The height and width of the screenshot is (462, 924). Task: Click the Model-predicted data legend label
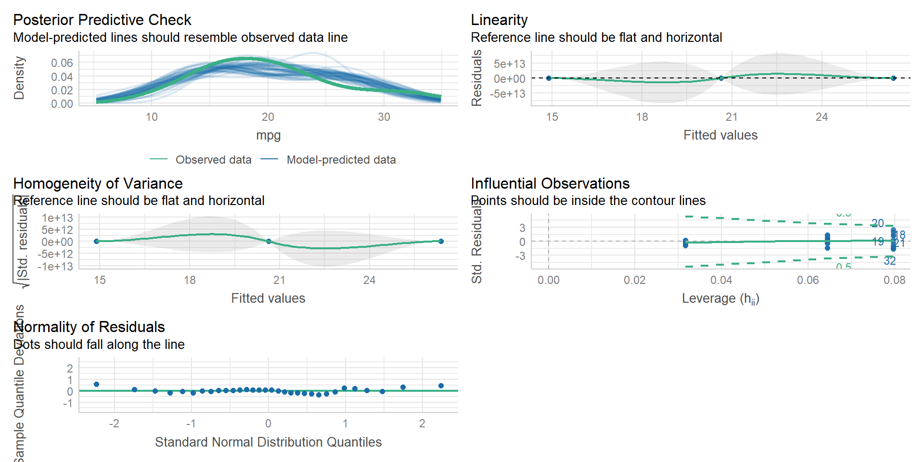341,160
